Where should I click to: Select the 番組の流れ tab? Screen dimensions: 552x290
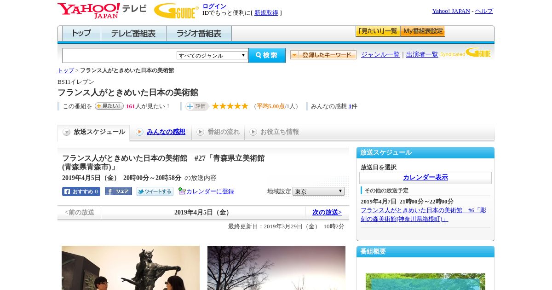click(218, 132)
